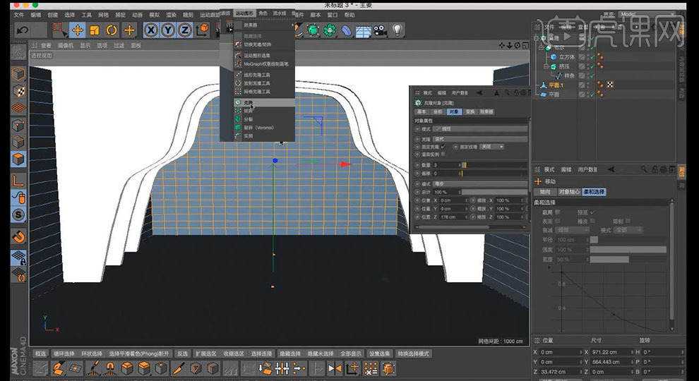The width and height of the screenshot is (699, 381).
Task: Click the magnet icon in the sidebar
Action: pos(18,236)
